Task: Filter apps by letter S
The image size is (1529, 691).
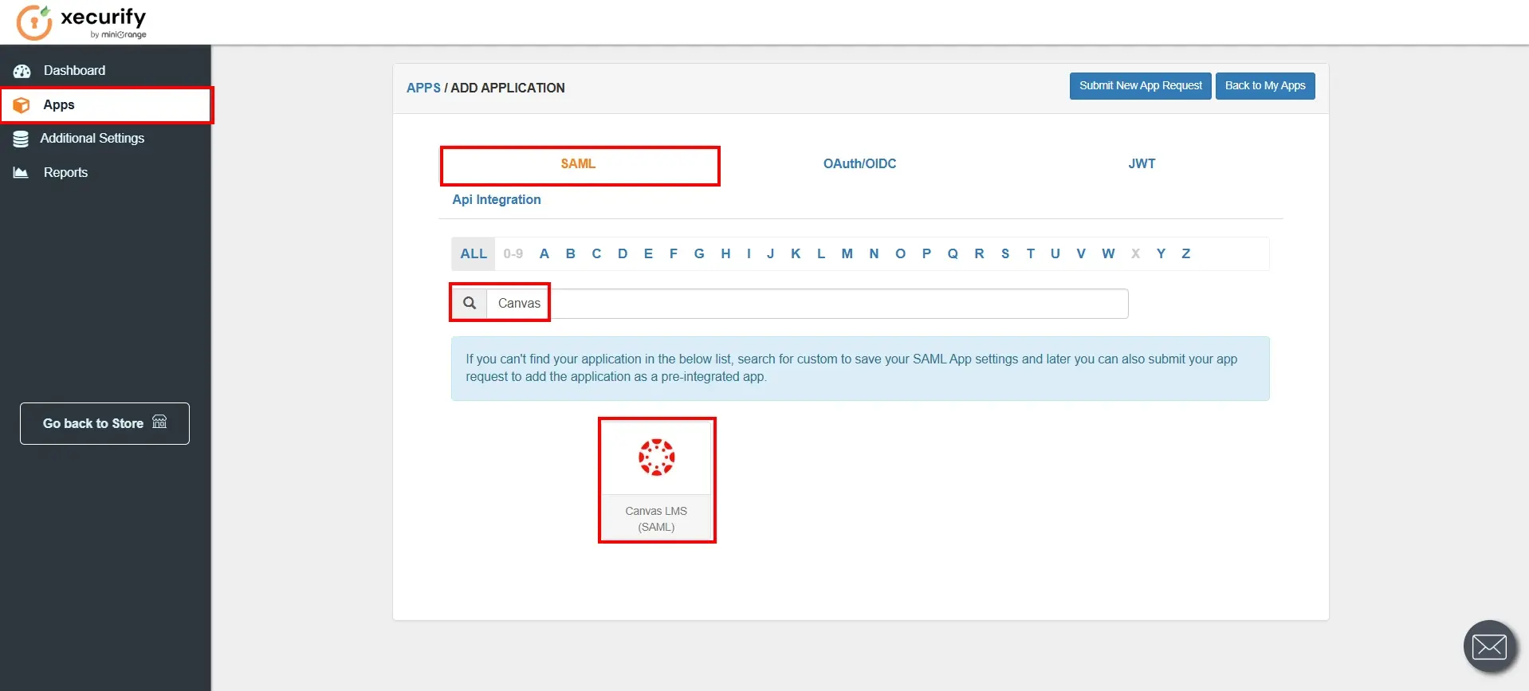Action: click(1005, 253)
